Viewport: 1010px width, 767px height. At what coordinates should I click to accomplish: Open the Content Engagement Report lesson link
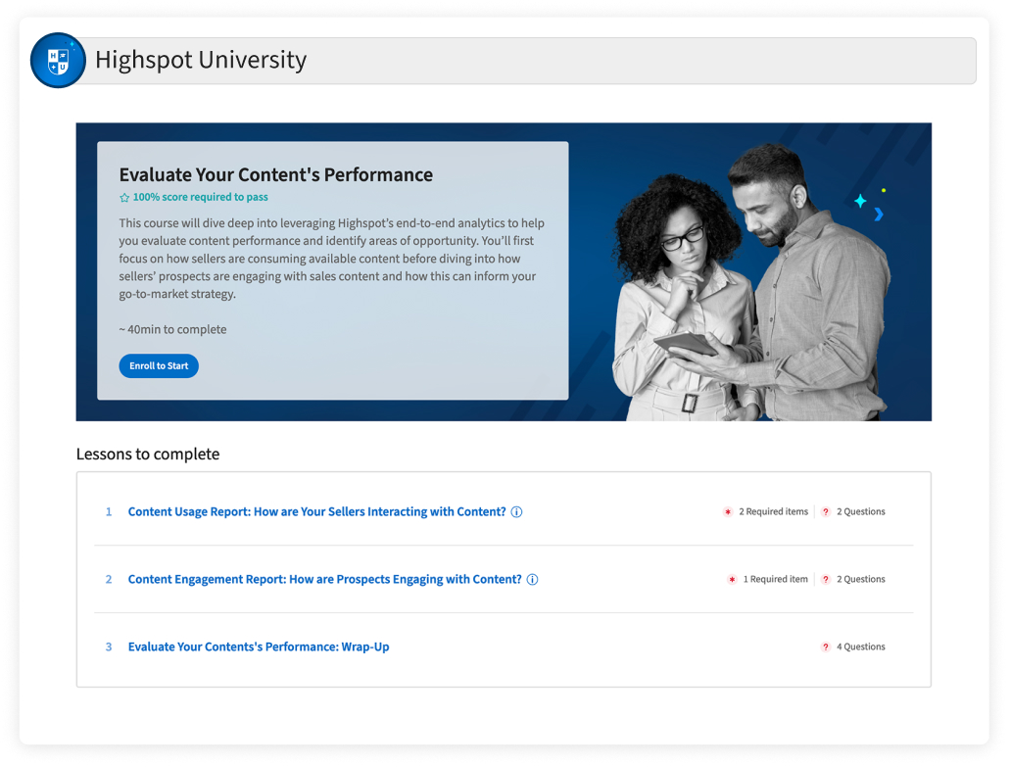click(x=324, y=580)
